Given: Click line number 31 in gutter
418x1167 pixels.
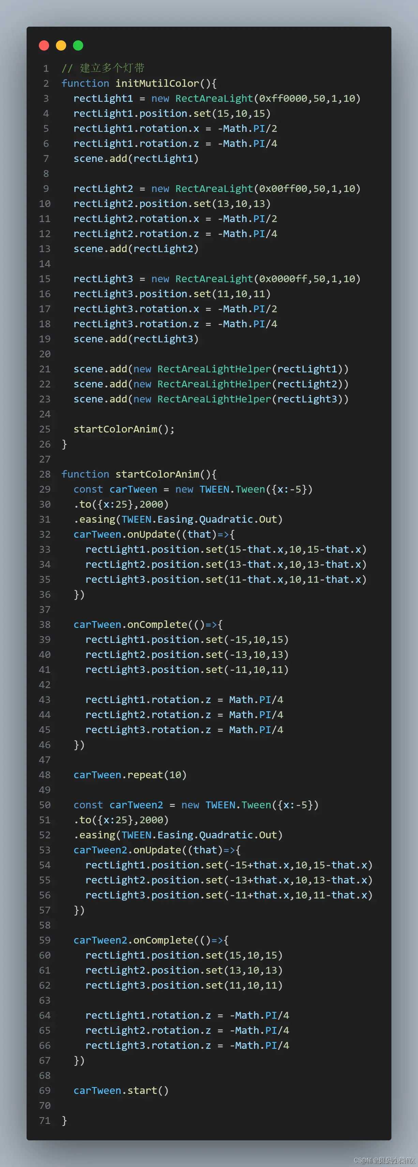Looking at the screenshot, I should 45,519.
